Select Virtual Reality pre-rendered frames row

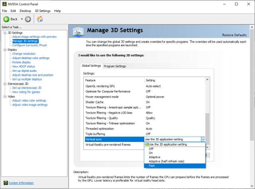pyautogui.click(x=114, y=145)
